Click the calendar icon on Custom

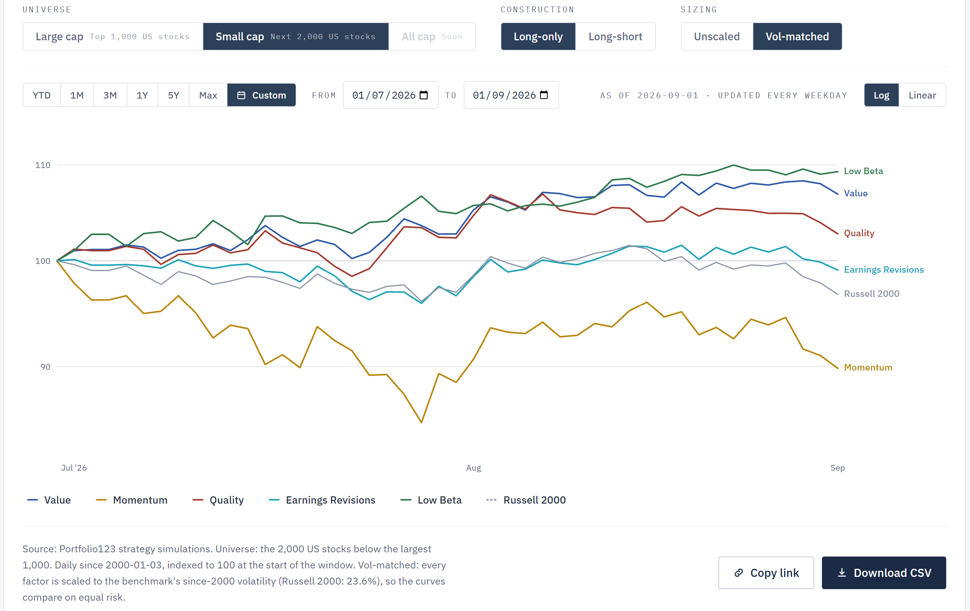(241, 96)
